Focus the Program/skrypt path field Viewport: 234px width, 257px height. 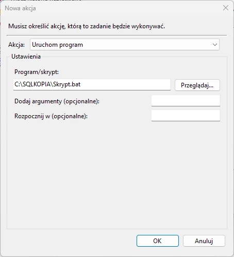pyautogui.click(x=92, y=85)
